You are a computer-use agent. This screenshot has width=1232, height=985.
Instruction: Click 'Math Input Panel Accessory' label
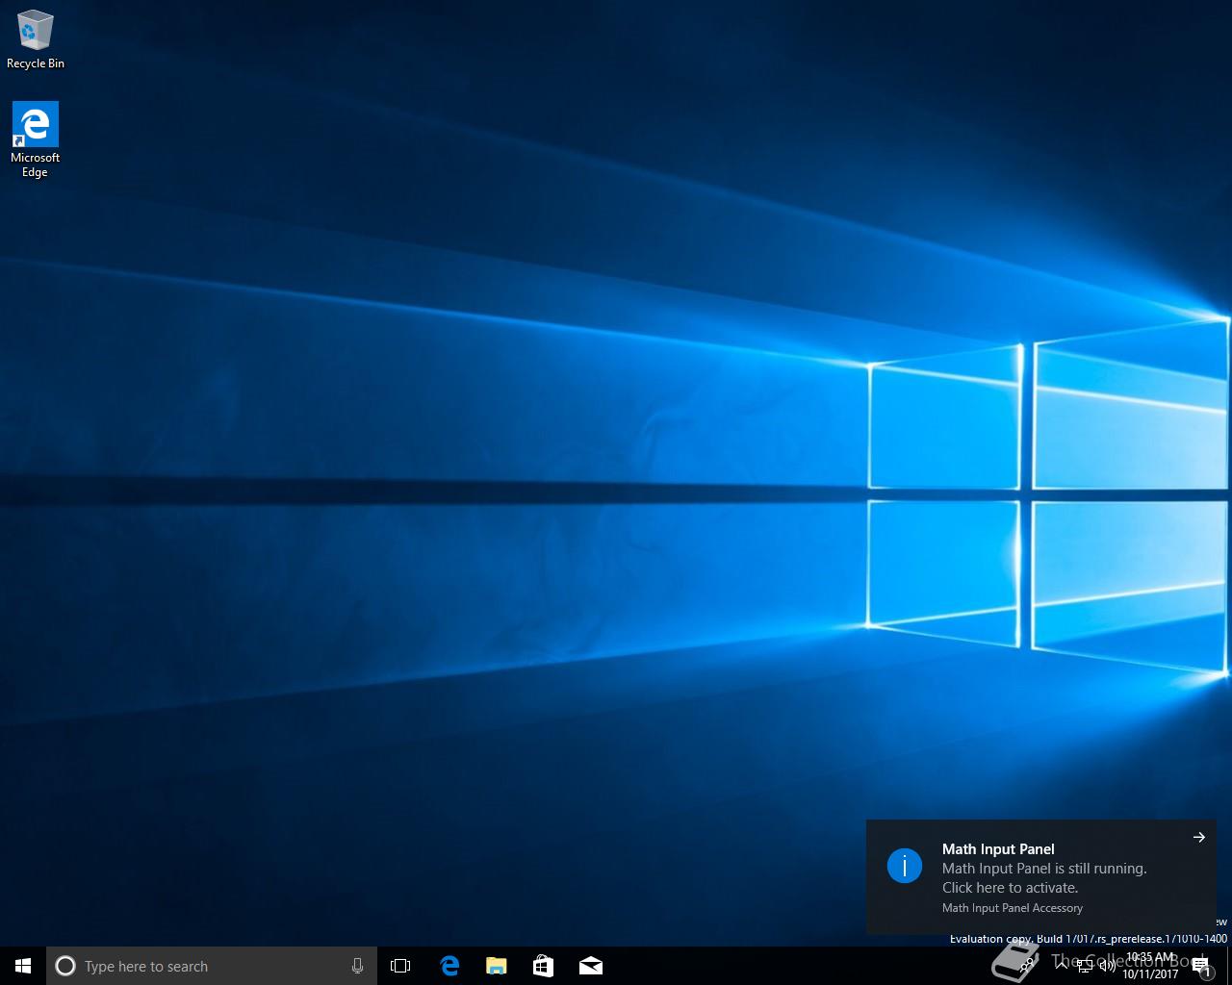(x=1013, y=908)
